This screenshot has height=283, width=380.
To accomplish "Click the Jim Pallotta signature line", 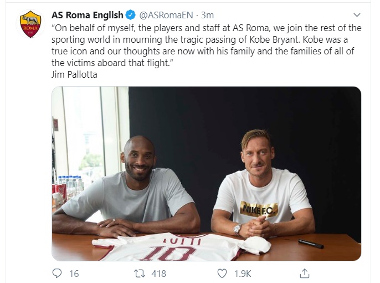I will tap(74, 74).
